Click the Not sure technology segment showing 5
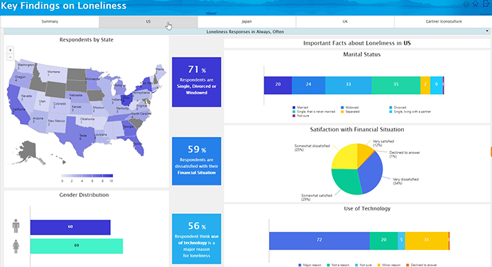 point(401,241)
